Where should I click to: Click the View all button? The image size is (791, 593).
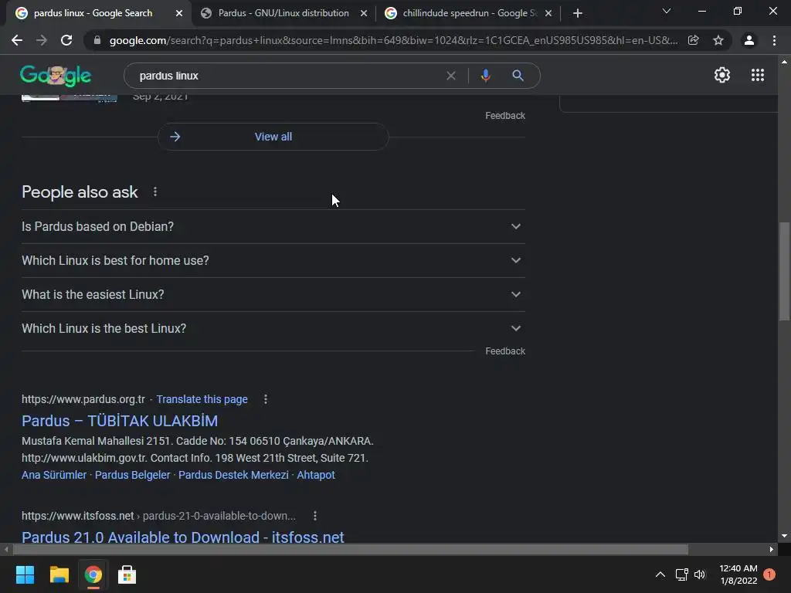(273, 137)
